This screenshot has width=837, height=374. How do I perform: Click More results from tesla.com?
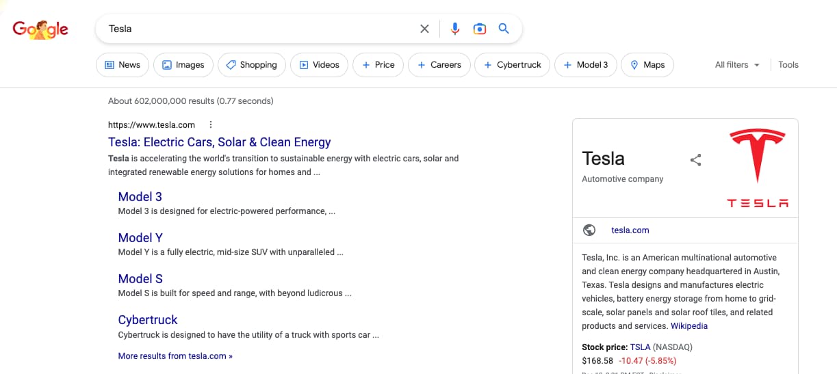(175, 356)
